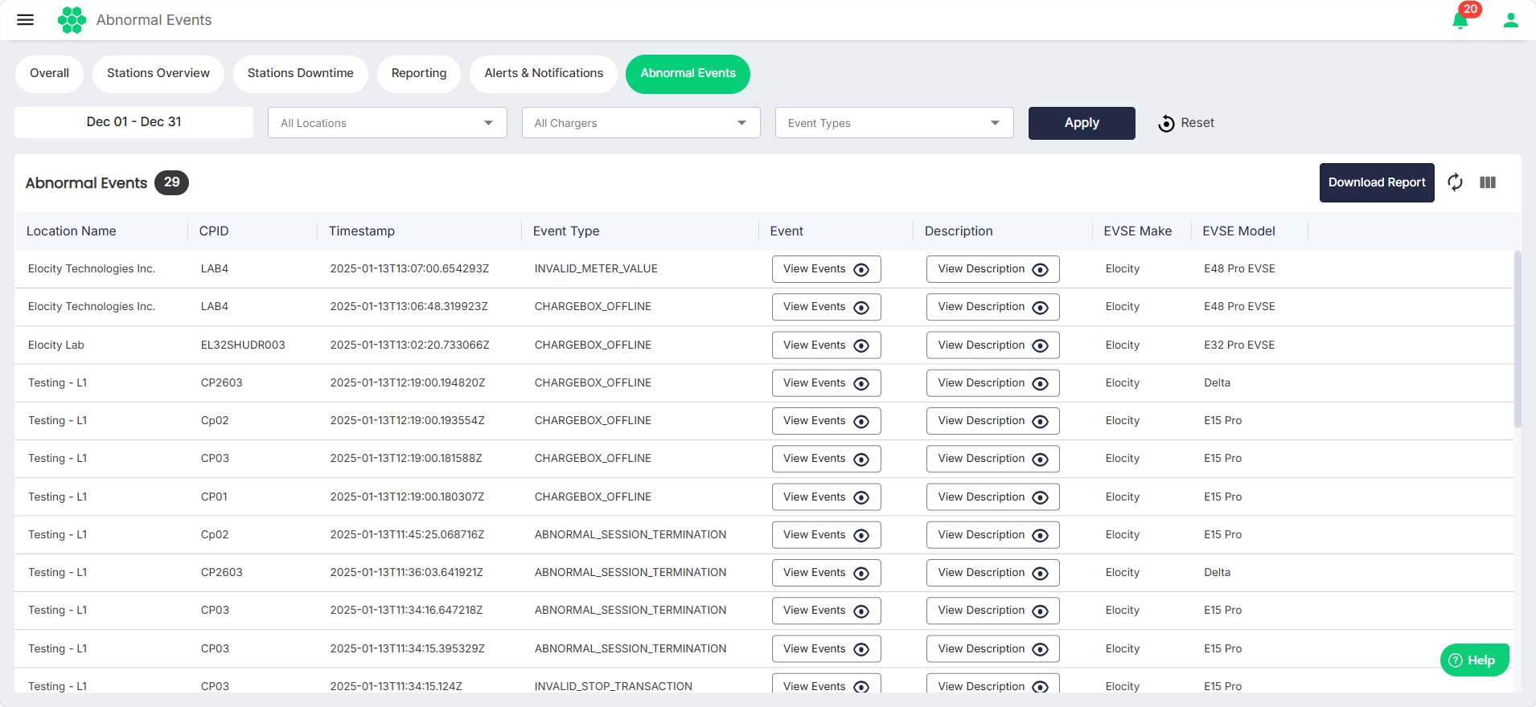Switch to Stations Overview tab

[158, 74]
